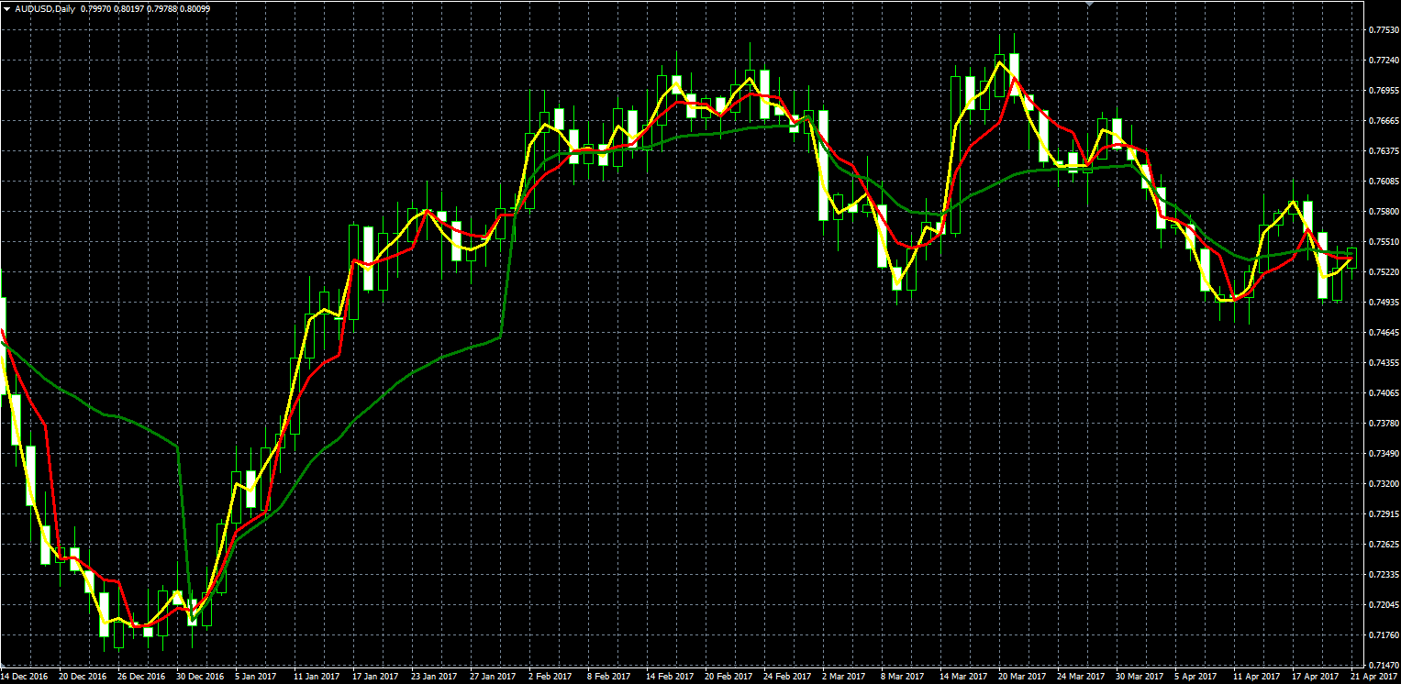This screenshot has height=684, width=1401.
Task: Click the 27 Jan 2017 date label
Action: [493, 677]
